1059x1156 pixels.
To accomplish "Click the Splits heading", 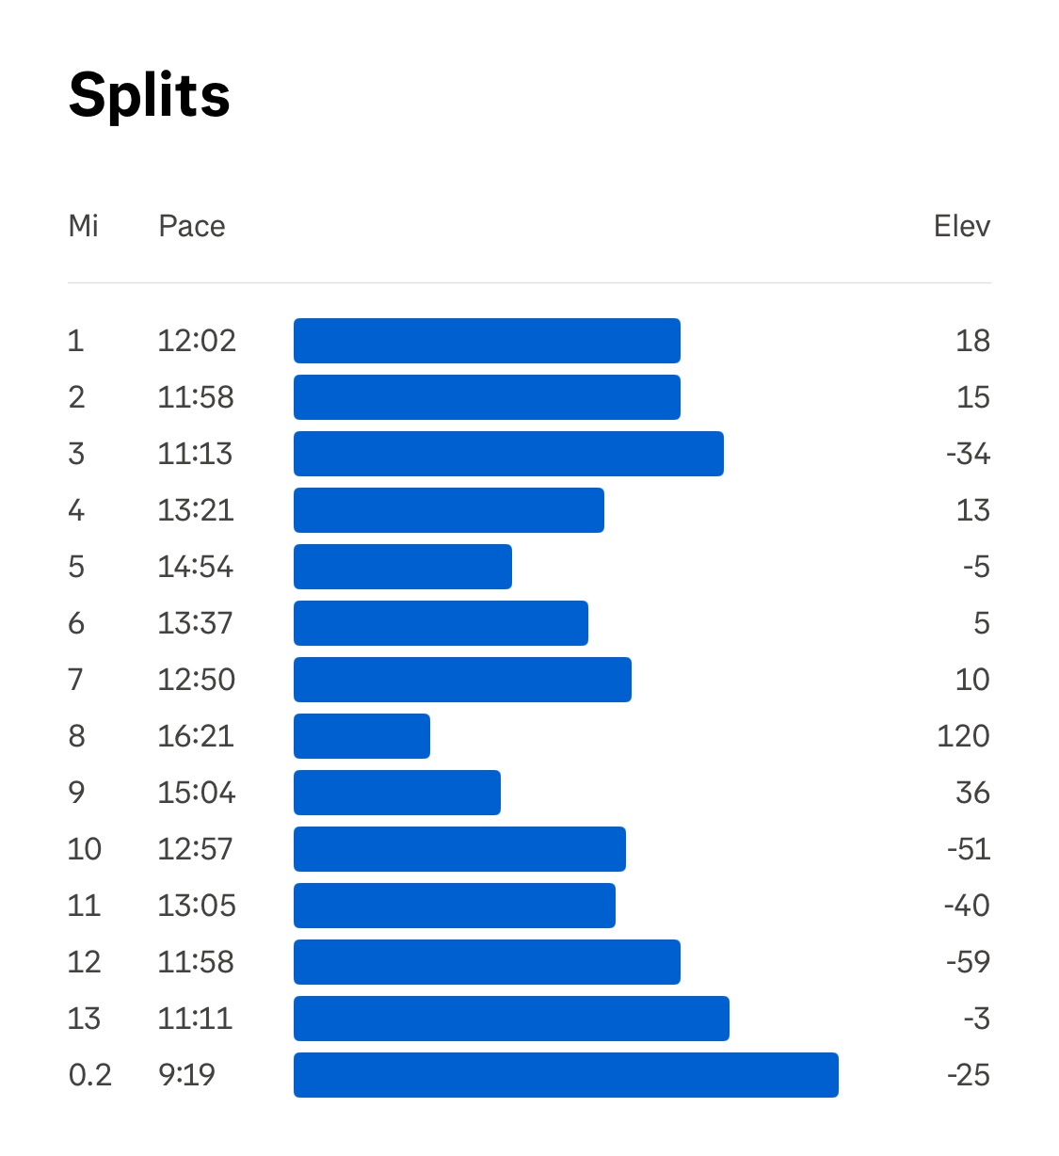I will 150,95.
